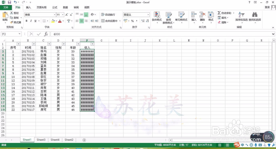Click the insert function fx icon

tap(46, 34)
